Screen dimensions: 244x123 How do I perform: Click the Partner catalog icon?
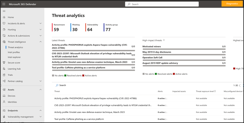tap(4, 81)
